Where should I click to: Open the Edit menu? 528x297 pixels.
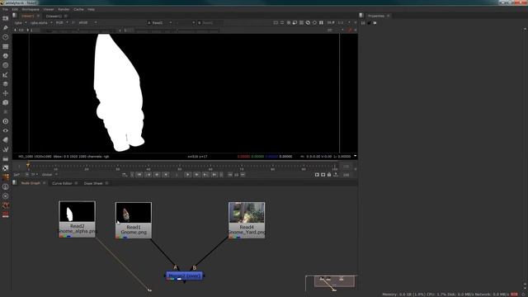(x=15, y=9)
